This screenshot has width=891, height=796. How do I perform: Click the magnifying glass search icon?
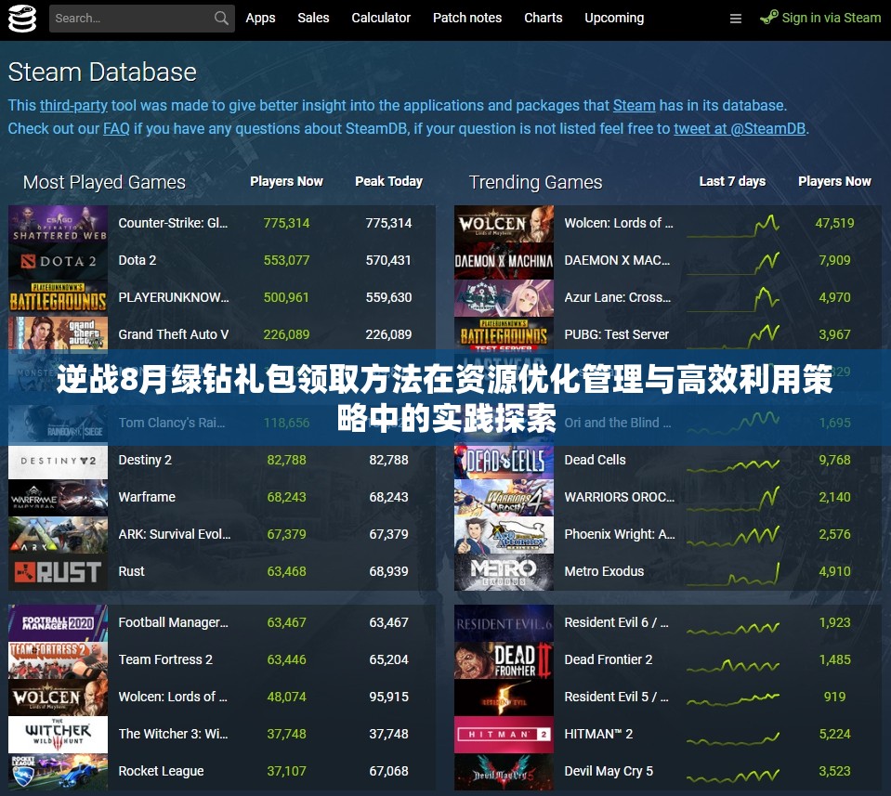(x=221, y=18)
